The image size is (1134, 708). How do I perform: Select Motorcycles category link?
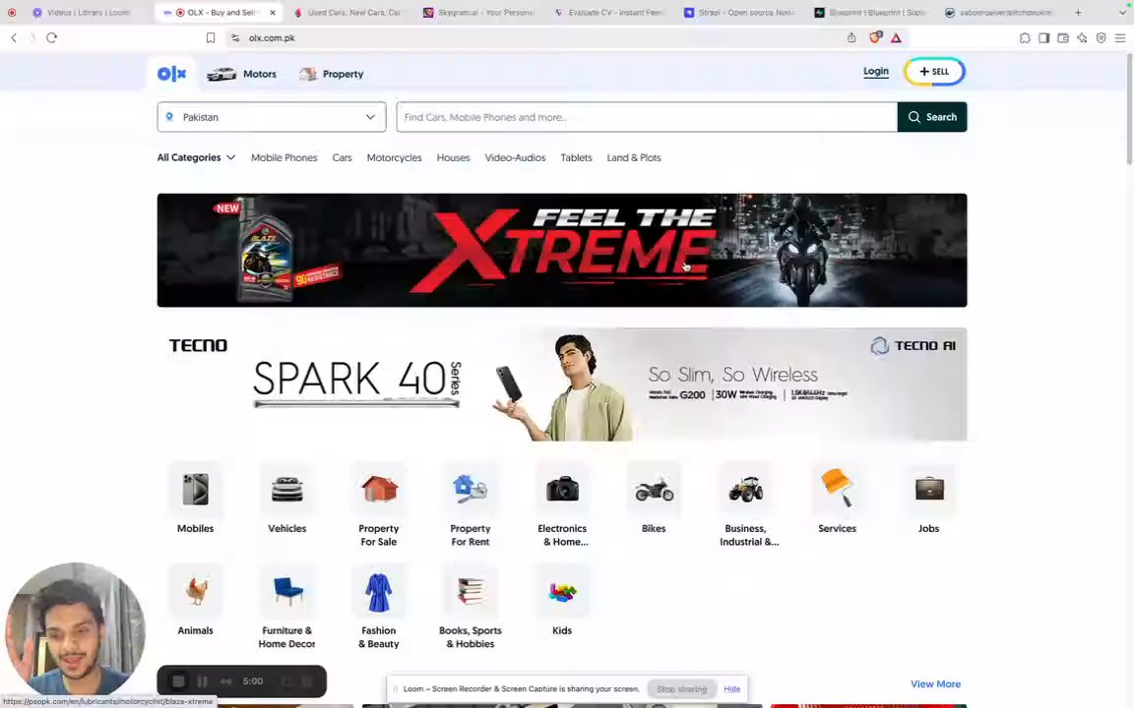pos(394,157)
